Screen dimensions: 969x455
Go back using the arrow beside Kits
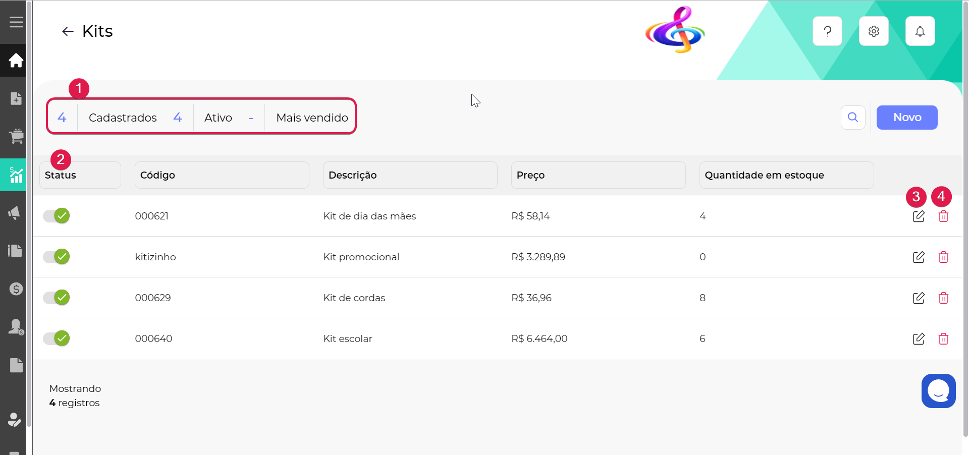click(x=68, y=32)
